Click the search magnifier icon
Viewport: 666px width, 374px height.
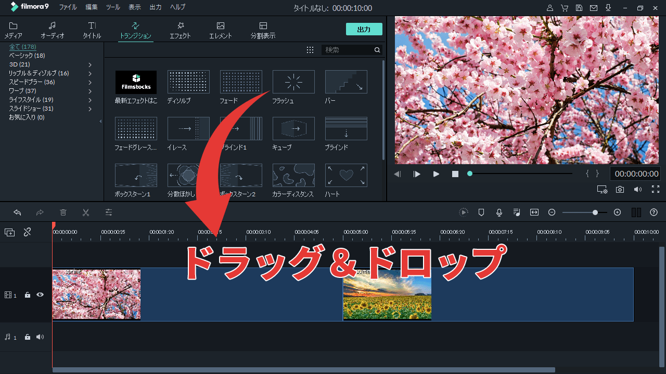[377, 50]
